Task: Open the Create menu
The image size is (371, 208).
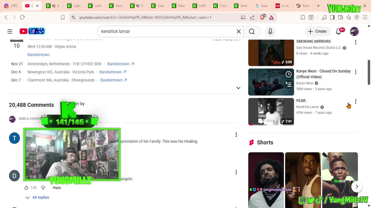Action: [317, 31]
